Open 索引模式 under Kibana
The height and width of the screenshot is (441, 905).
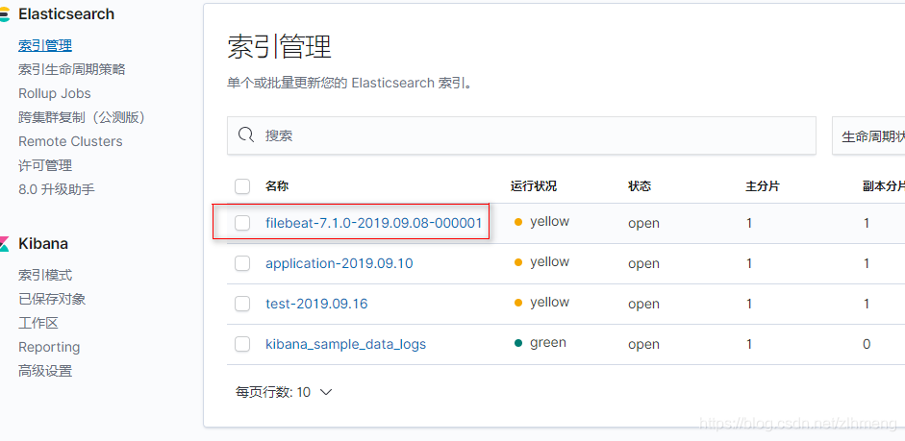[x=45, y=275]
